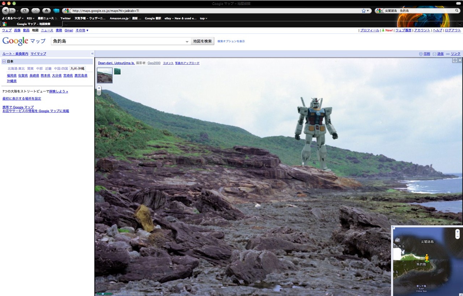The image size is (463, 296).
Task: Open the 最新ニュース feed bookmark
Action: pos(47,18)
